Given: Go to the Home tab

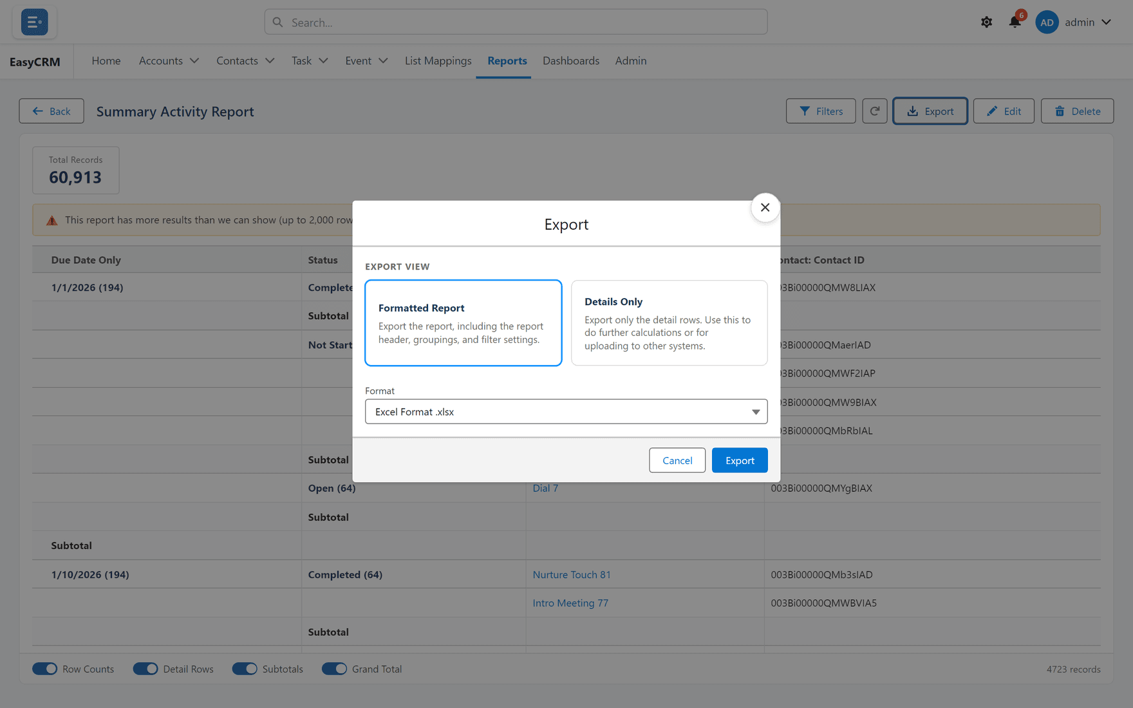Looking at the screenshot, I should tap(106, 61).
